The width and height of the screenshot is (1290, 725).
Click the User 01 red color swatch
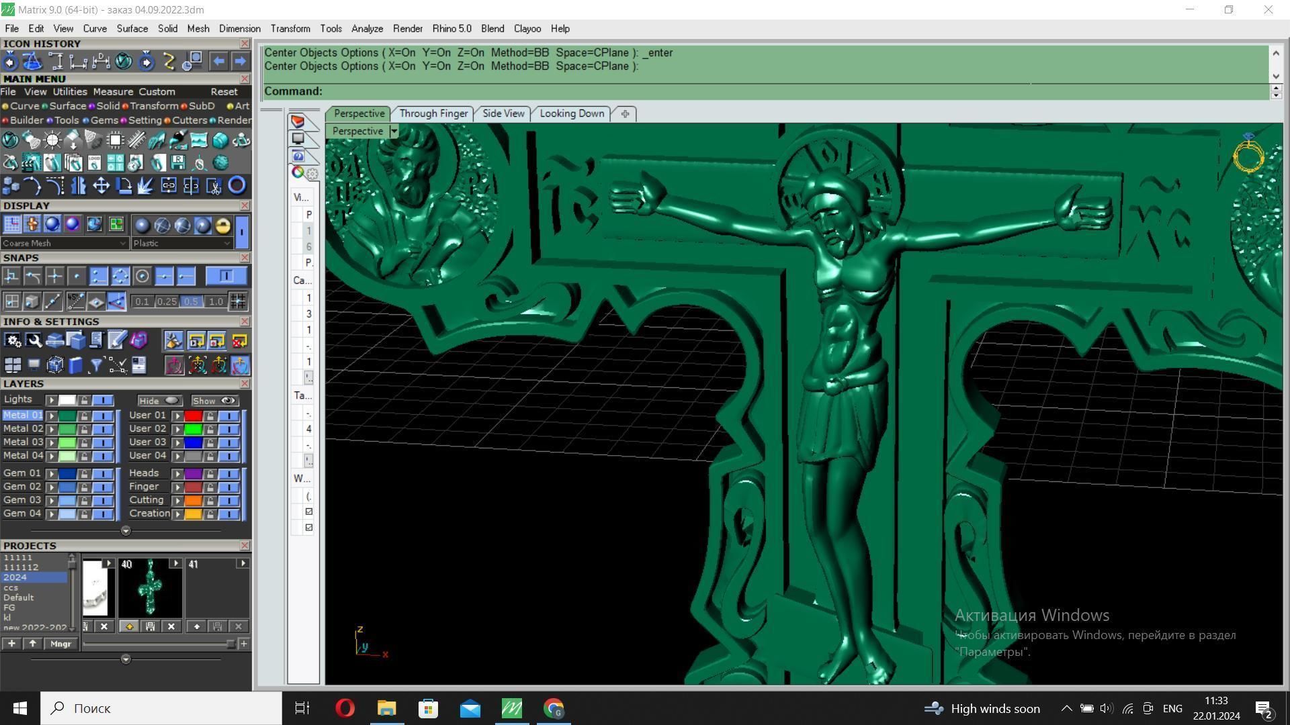(x=193, y=416)
